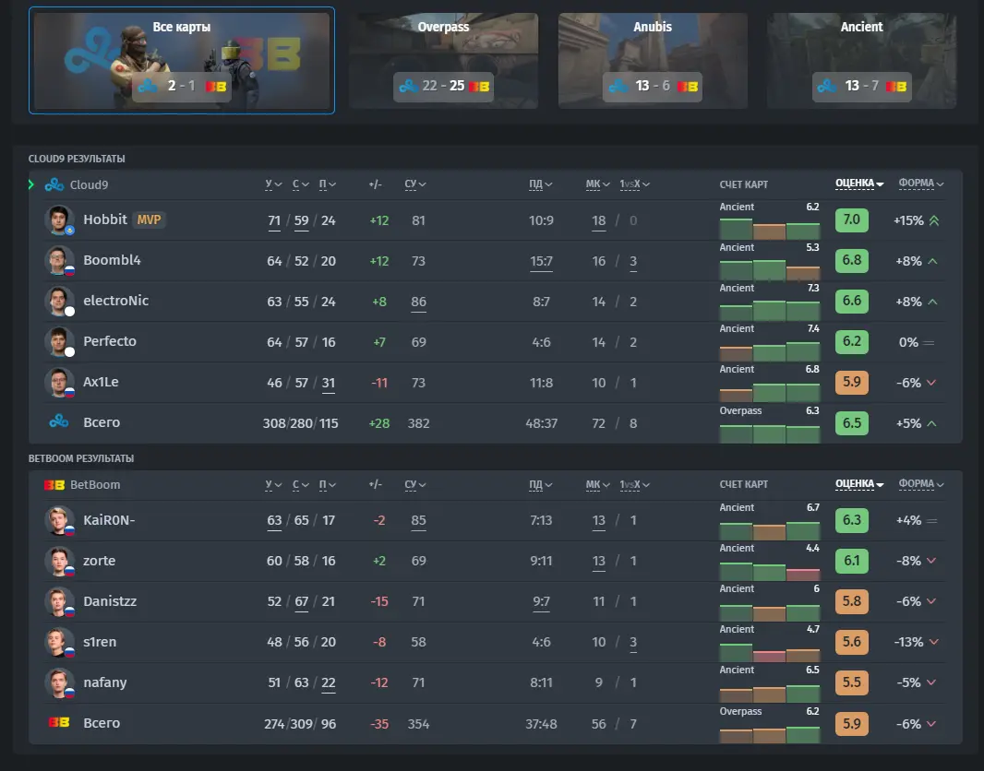Select Perfecto's avatar image
The image size is (984, 771).
tap(59, 341)
